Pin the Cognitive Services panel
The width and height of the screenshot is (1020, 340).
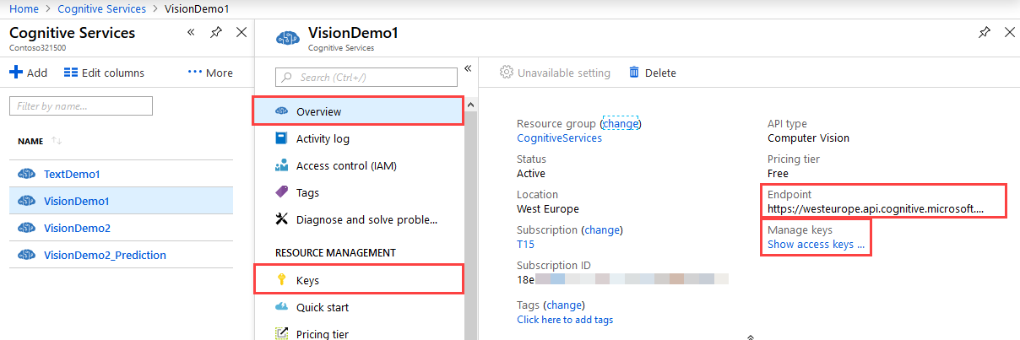coord(216,32)
